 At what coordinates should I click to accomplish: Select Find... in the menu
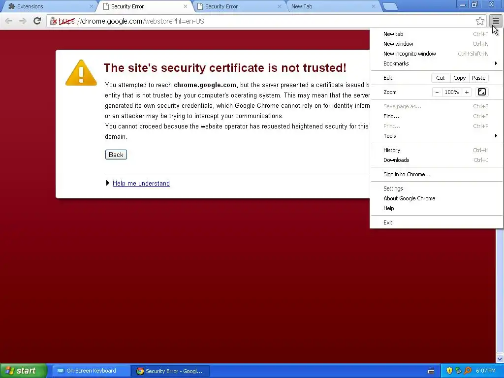click(437, 116)
